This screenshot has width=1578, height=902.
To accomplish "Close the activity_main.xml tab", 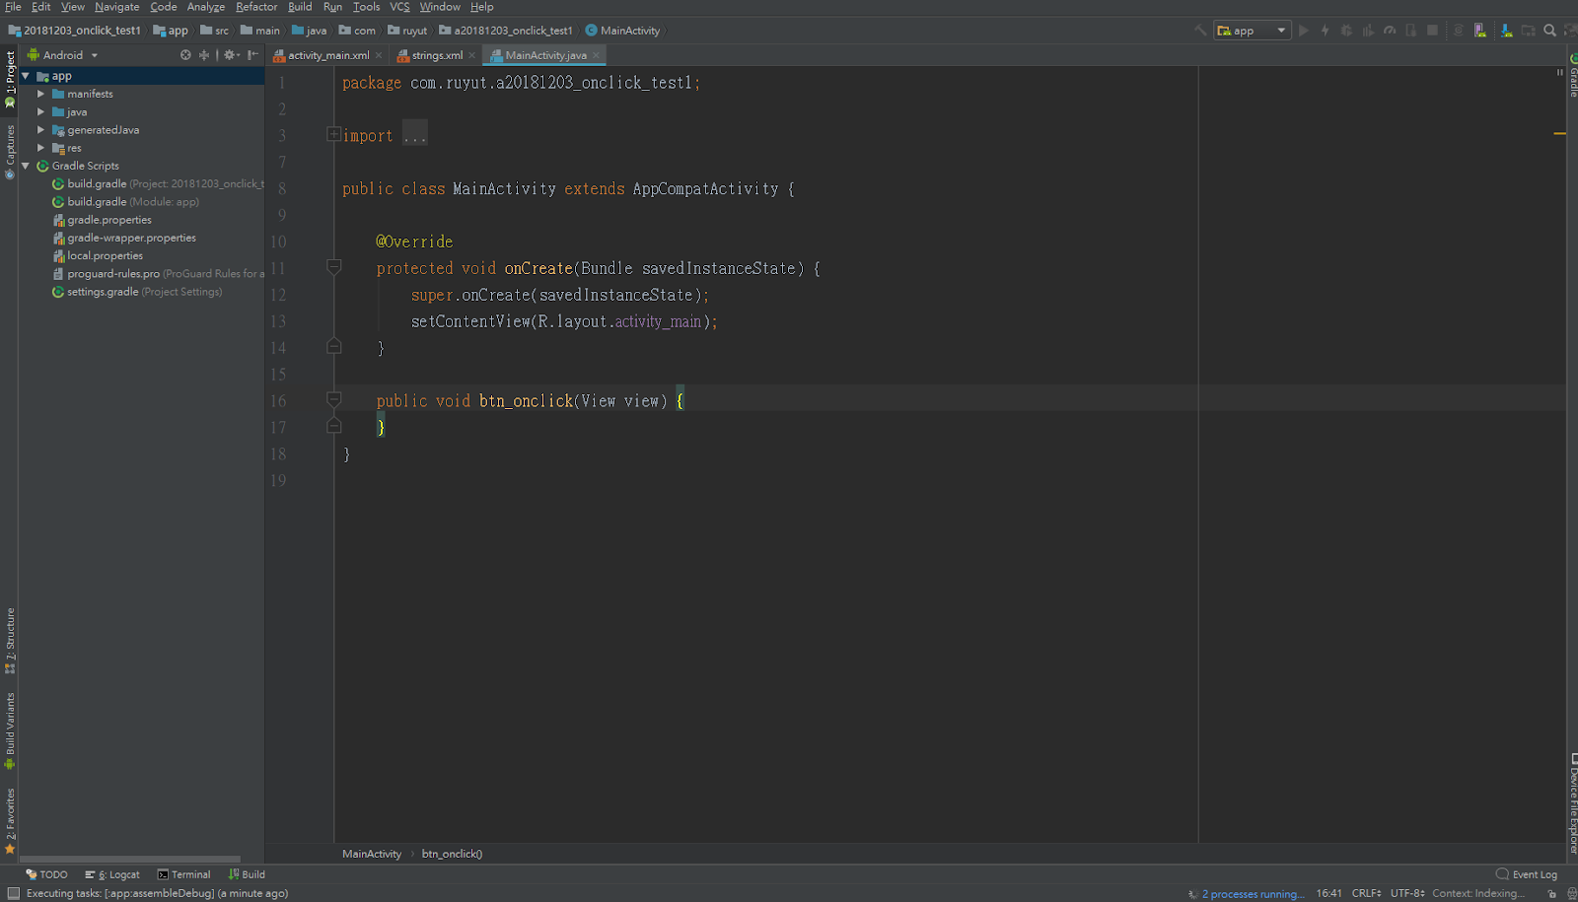I will 379,55.
